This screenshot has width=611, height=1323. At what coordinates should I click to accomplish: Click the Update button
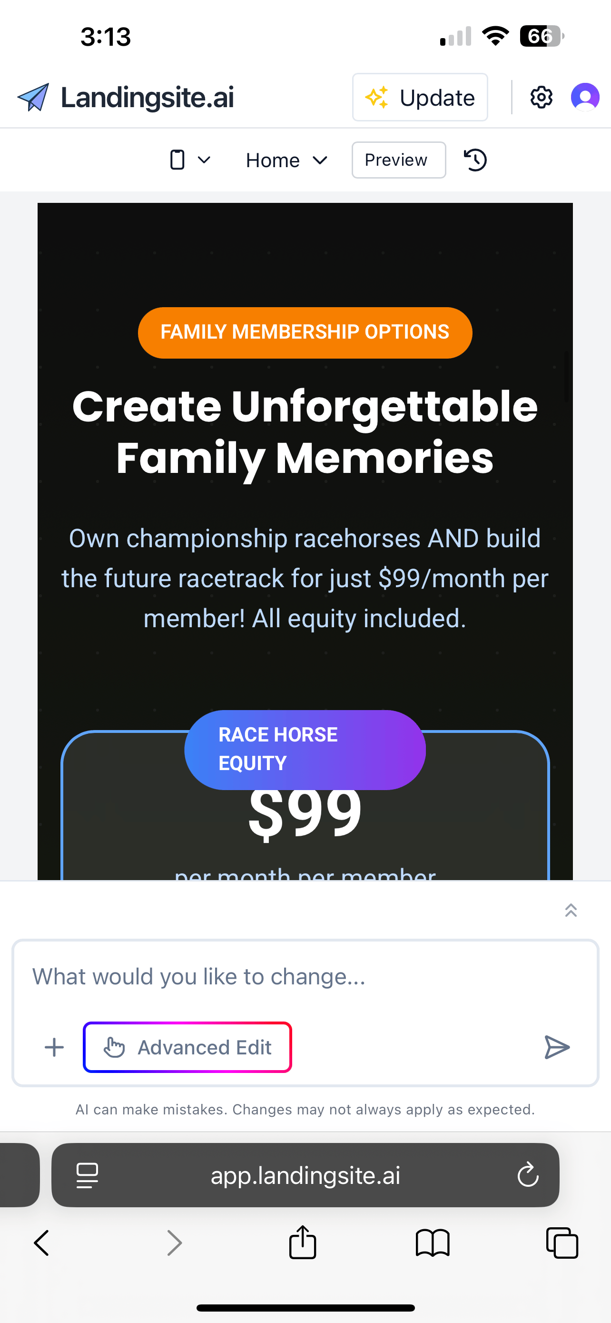pos(420,97)
